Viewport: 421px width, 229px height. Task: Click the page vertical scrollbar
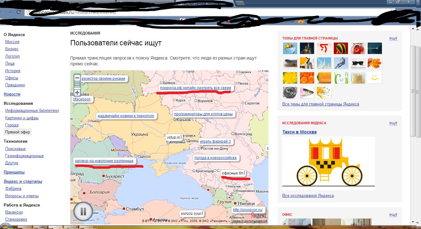[x=414, y=91]
